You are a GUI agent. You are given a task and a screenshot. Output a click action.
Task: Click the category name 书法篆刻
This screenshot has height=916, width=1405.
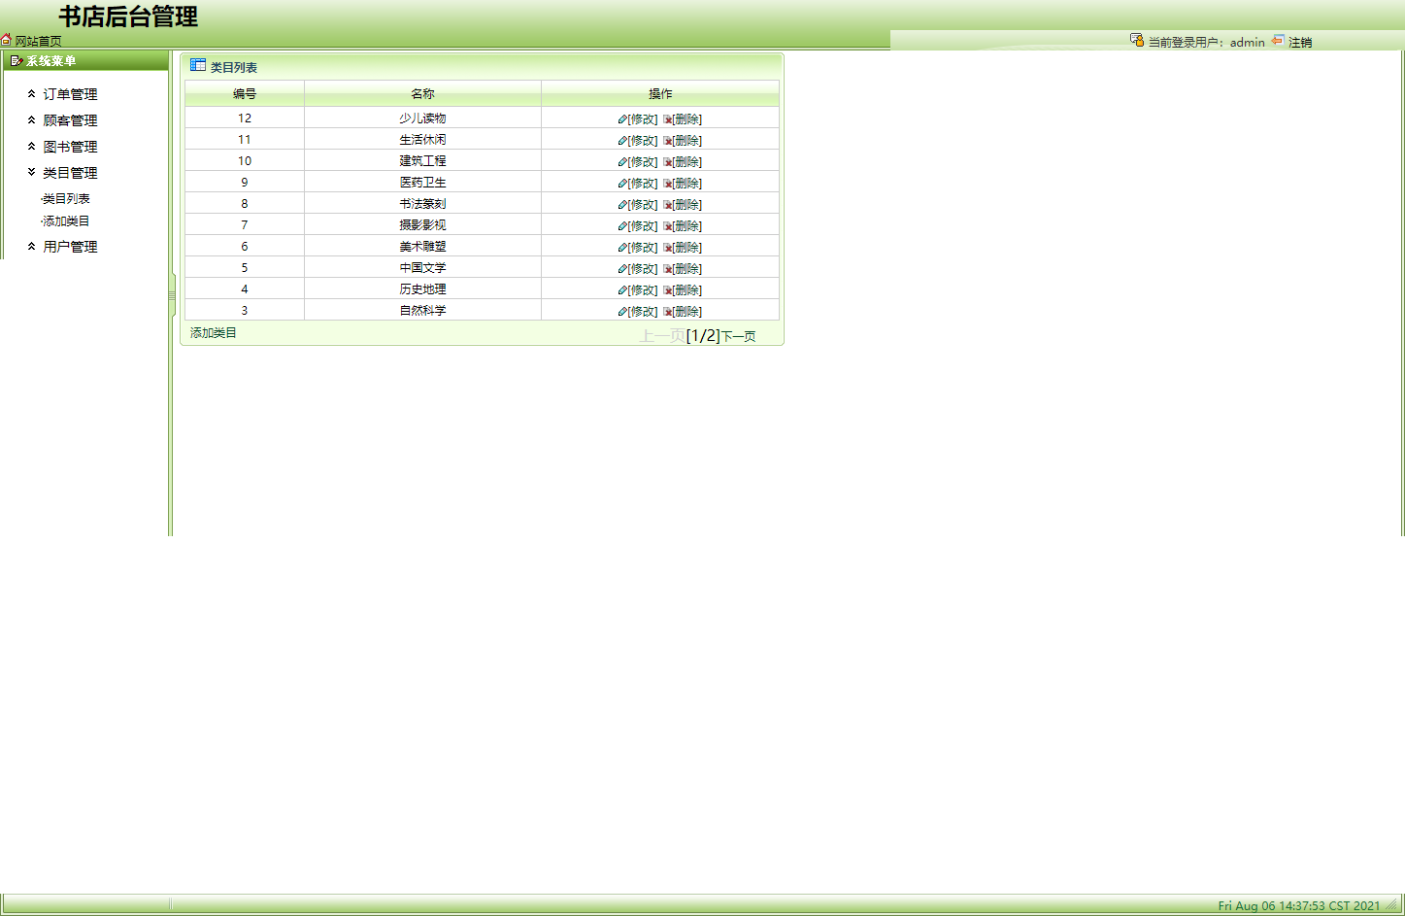[423, 204]
